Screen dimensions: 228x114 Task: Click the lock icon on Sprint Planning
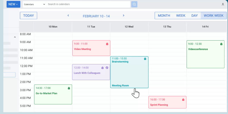[183, 100]
